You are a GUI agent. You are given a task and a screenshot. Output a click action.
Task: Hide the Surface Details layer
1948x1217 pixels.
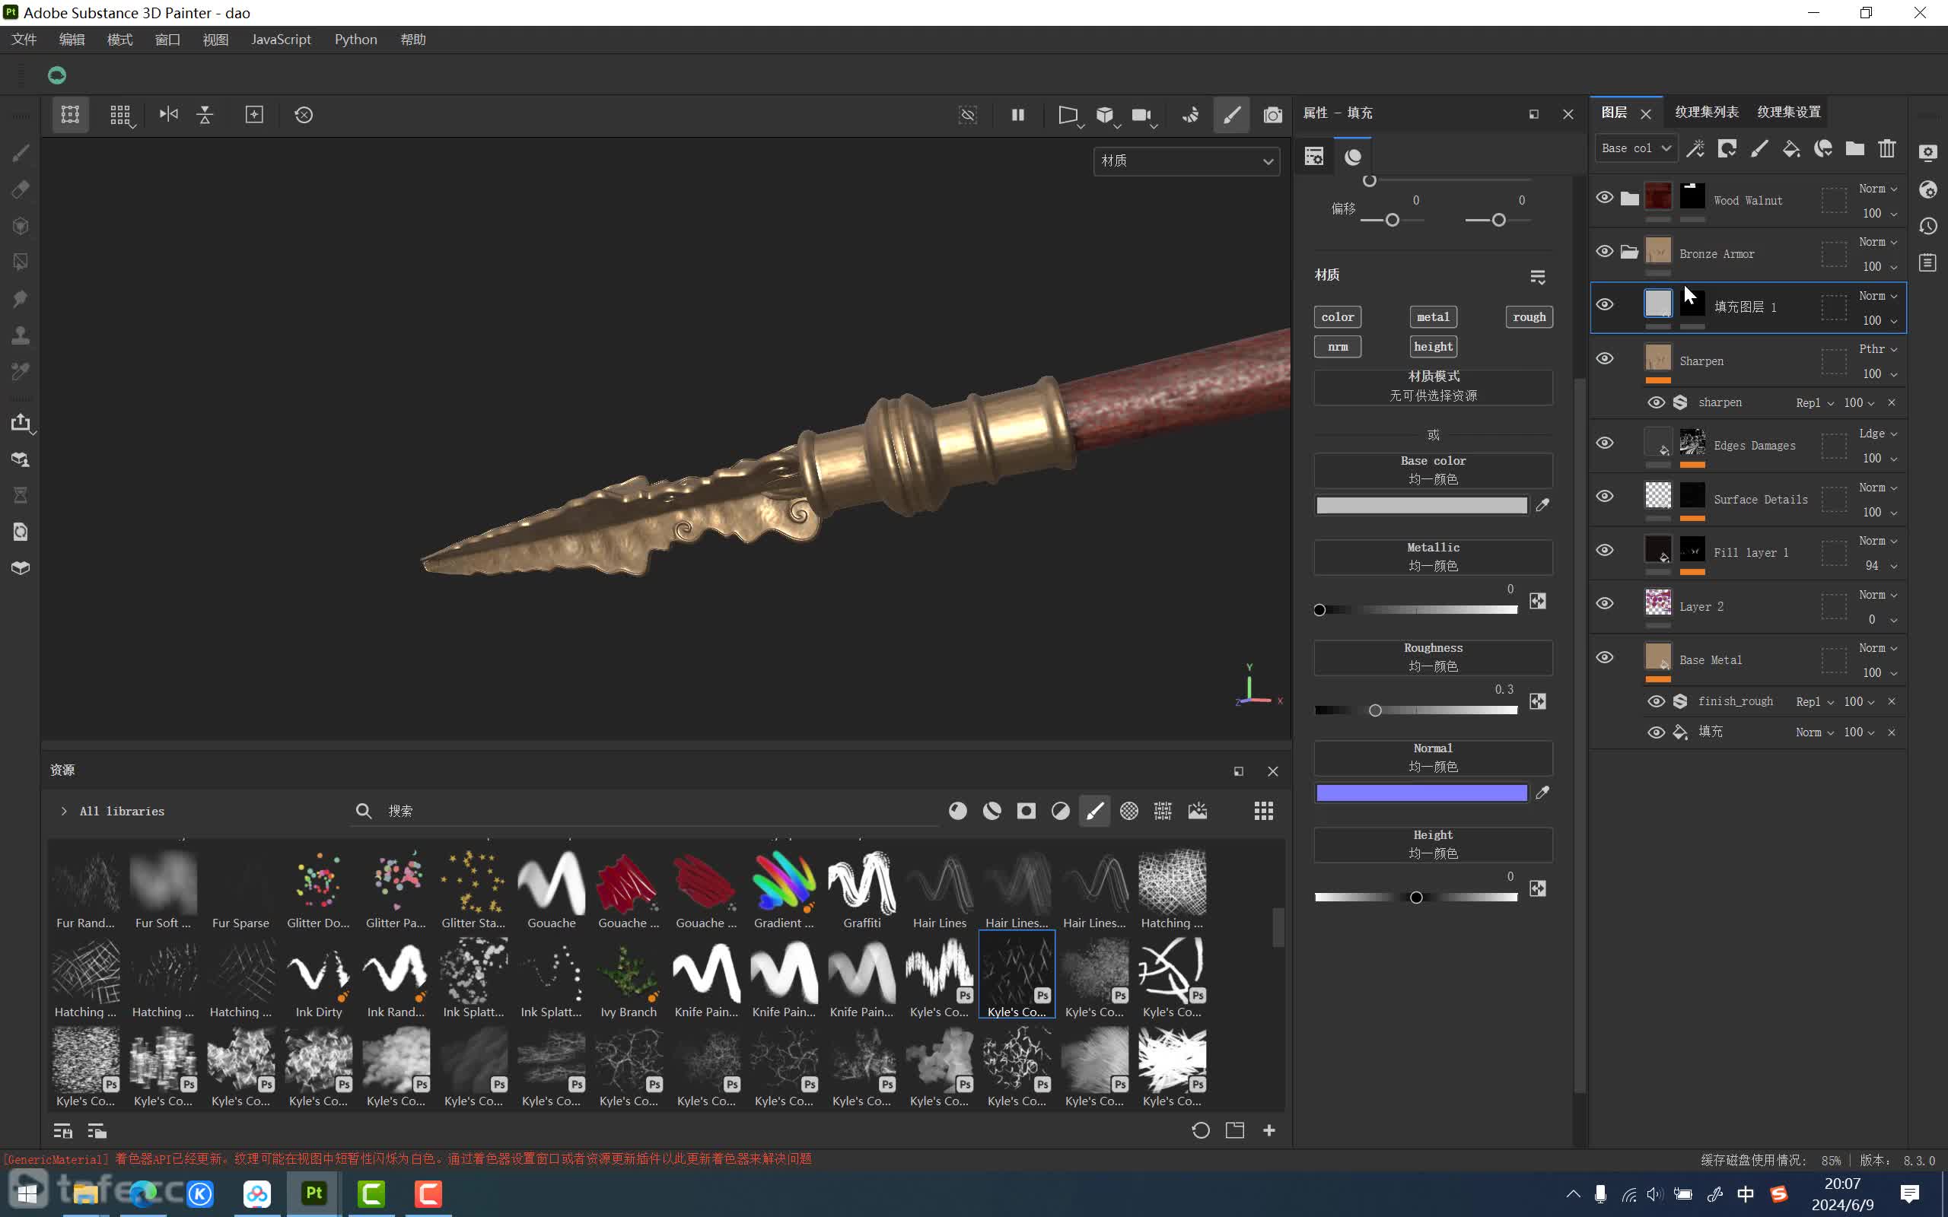pyautogui.click(x=1604, y=497)
